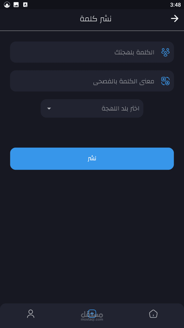Viewport: 184px width, 328px height.
Task: Open the profile tab in bottom navigation
Action: 31,314
